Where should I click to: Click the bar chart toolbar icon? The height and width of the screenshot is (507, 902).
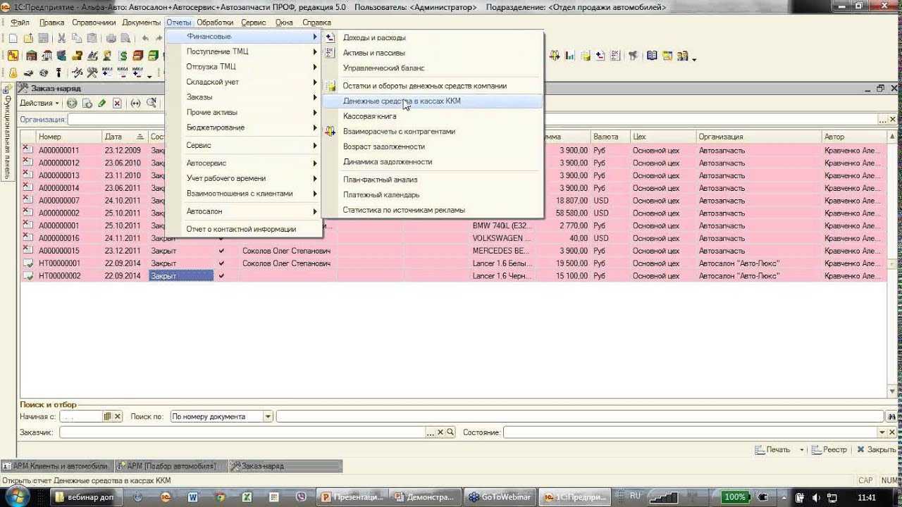coord(569,56)
